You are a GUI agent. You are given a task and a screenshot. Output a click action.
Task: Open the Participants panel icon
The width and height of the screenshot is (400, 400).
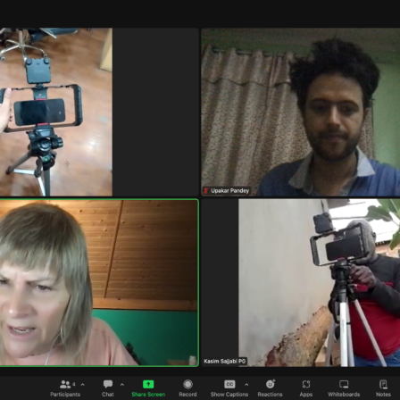pos(65,384)
